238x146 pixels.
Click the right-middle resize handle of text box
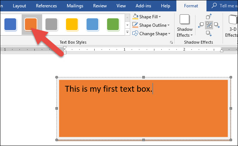click(x=231, y=108)
